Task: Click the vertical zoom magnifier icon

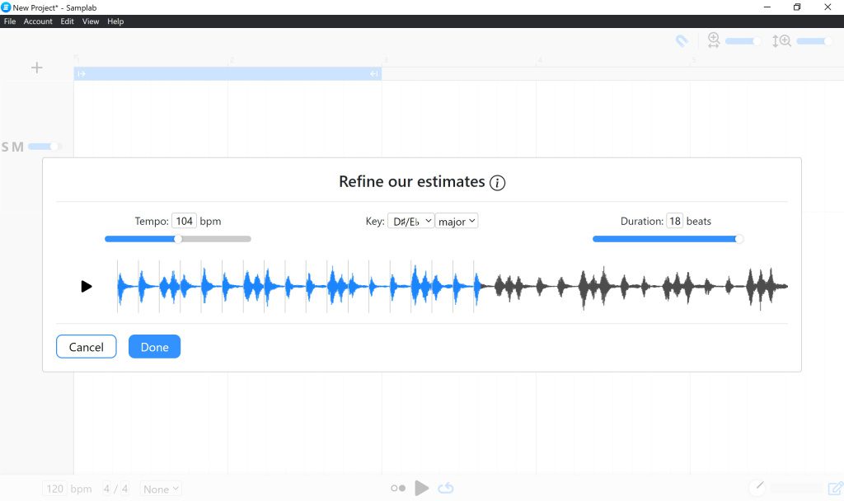Action: pyautogui.click(x=781, y=40)
